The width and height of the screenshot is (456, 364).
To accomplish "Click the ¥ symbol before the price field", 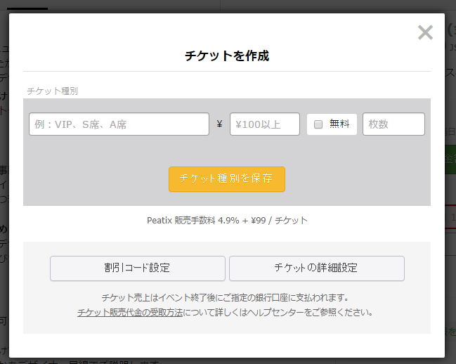I will pos(219,124).
